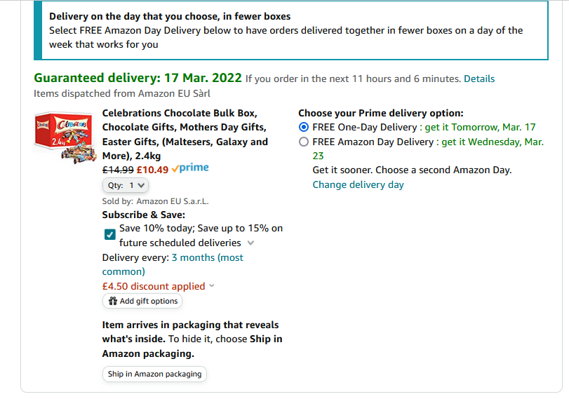This screenshot has height=399, width=569.
Task: Click Change delivery day link
Action: point(358,184)
